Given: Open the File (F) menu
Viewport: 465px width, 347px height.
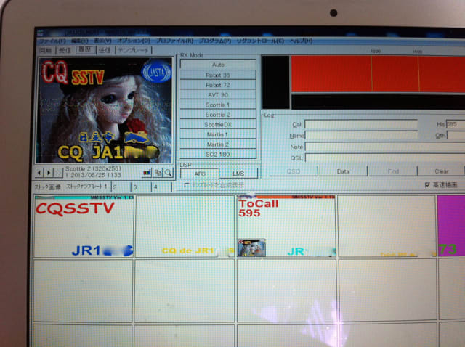Looking at the screenshot, I should (x=53, y=41).
